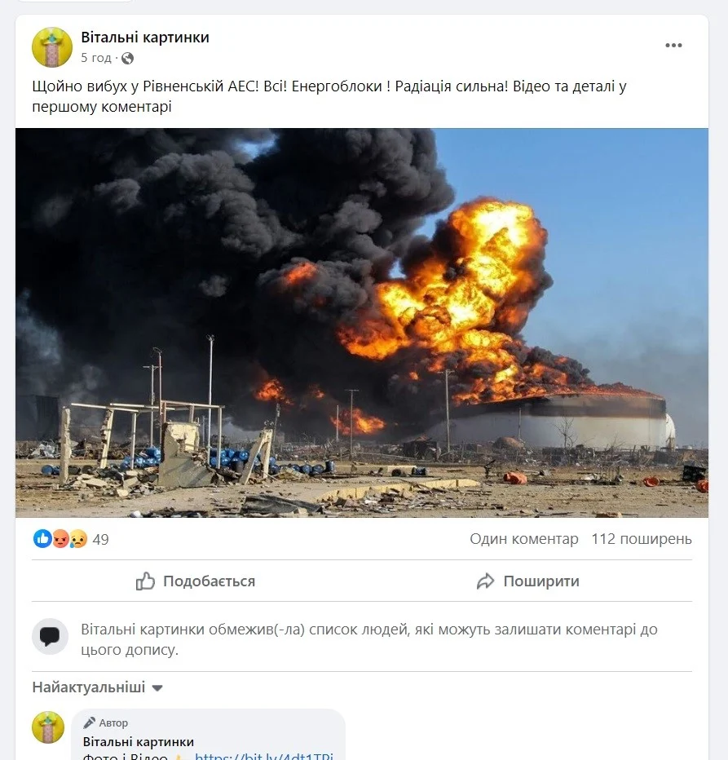The image size is (728, 760).
Task: View the 49 reactions count list
Action: tap(100, 539)
